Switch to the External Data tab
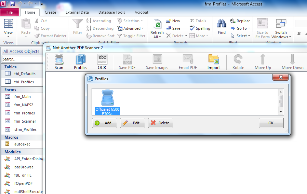Viewport: 307px width, 194px height. [x=77, y=12]
